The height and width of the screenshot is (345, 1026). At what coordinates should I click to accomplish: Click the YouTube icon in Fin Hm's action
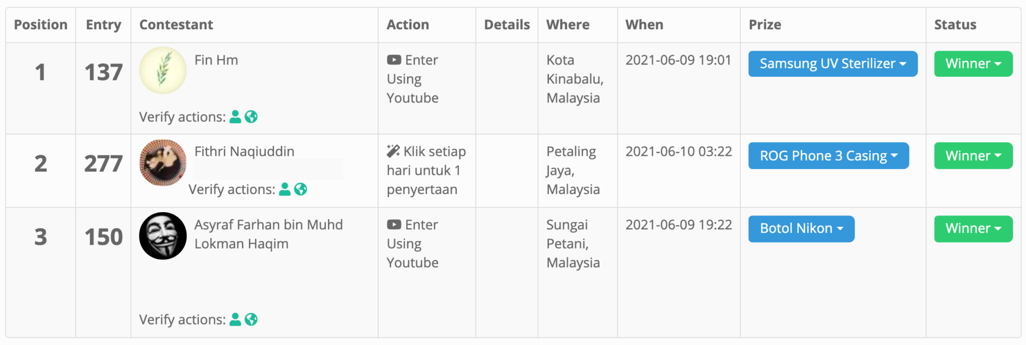[x=394, y=60]
